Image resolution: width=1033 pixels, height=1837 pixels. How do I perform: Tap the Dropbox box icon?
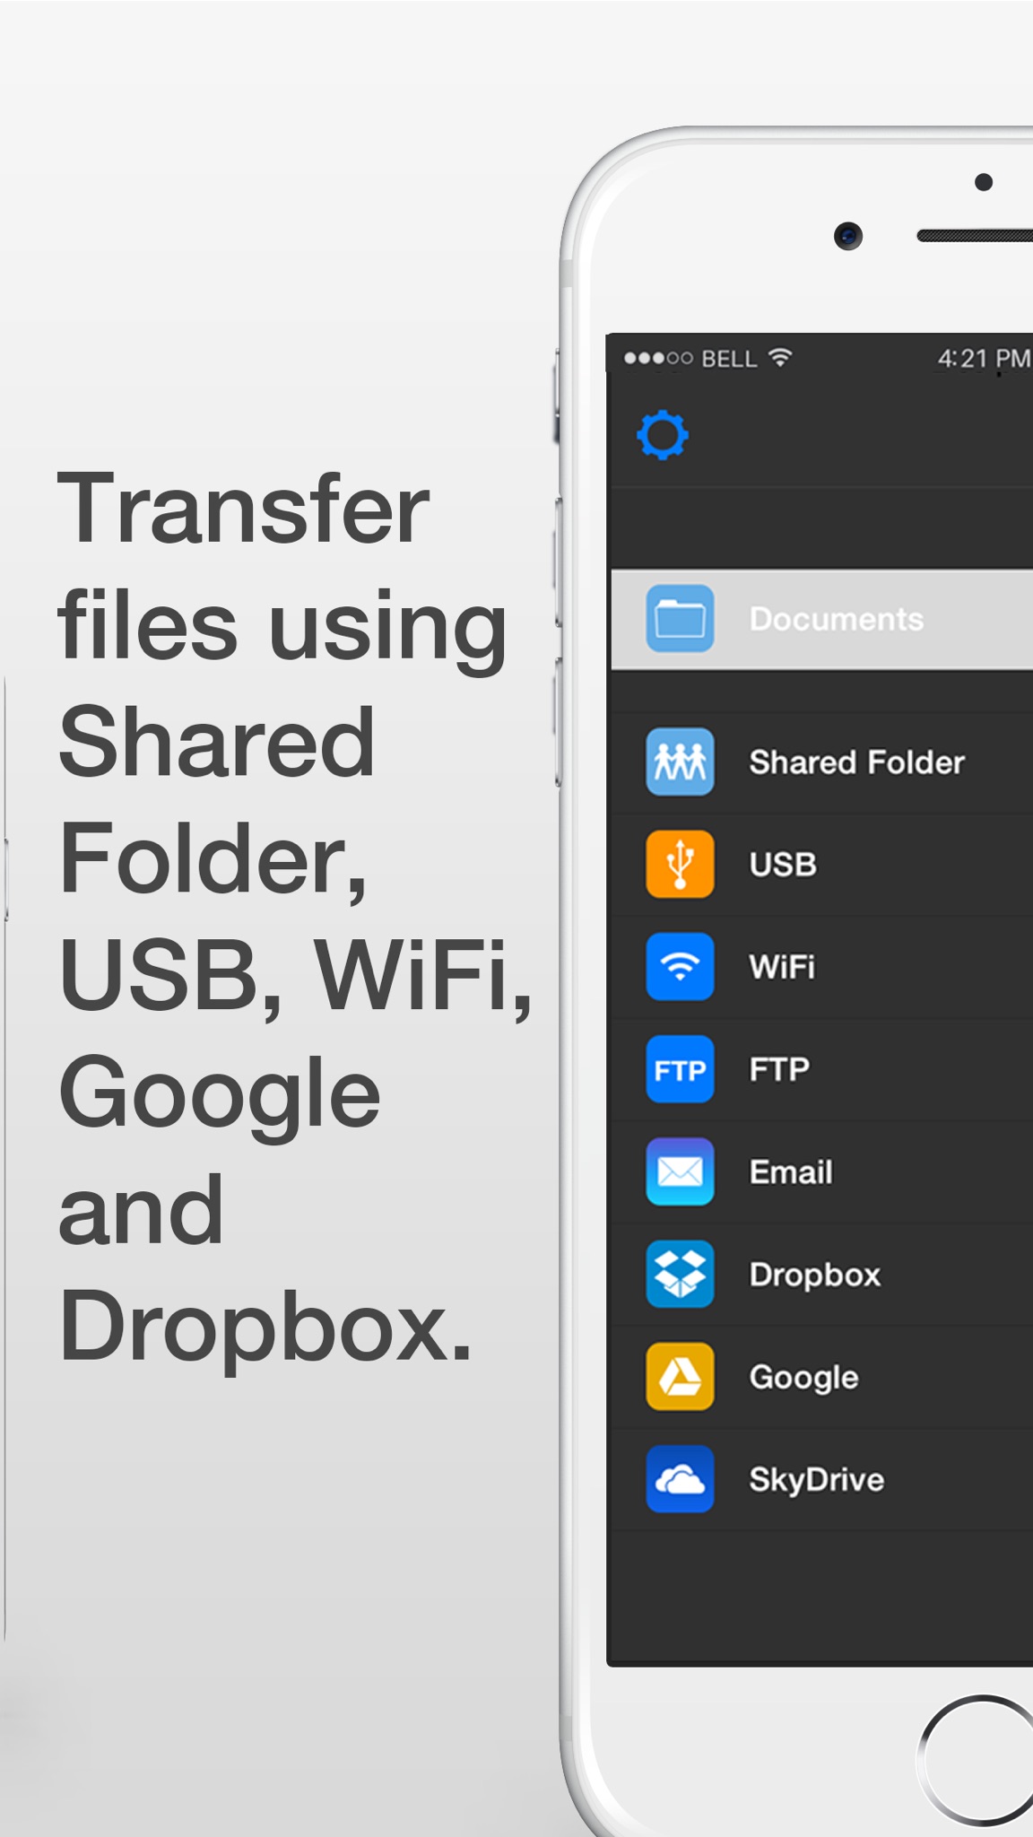point(680,1274)
